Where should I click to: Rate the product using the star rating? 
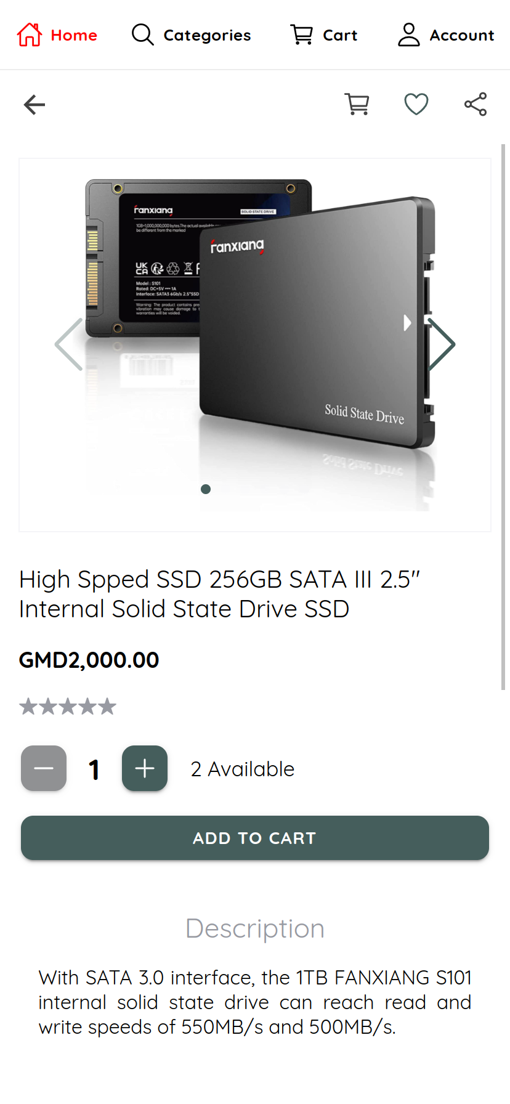point(68,706)
